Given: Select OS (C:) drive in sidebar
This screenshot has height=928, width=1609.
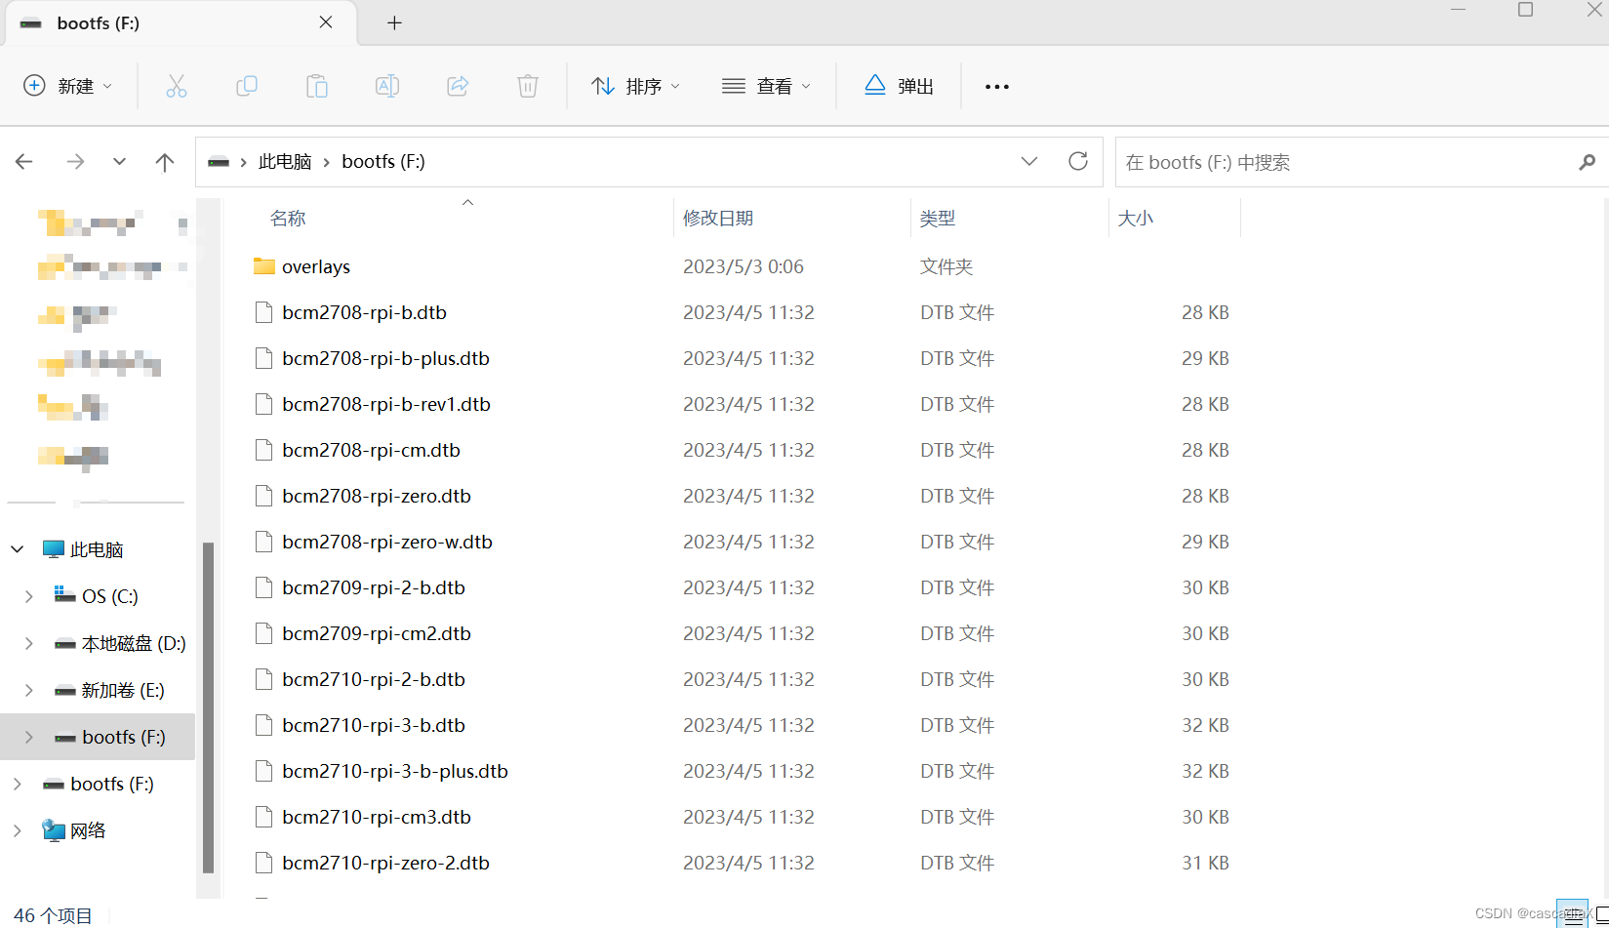Looking at the screenshot, I should pos(110,596).
